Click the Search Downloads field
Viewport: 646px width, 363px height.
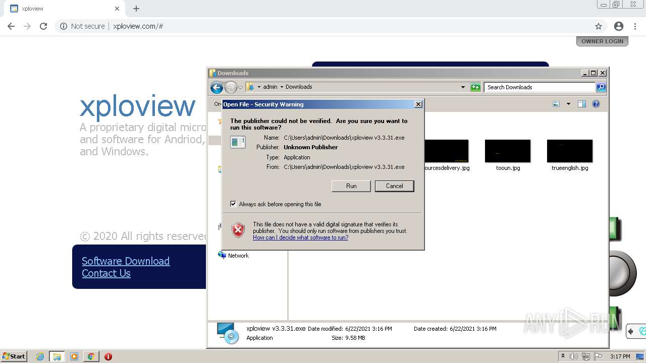coord(540,87)
